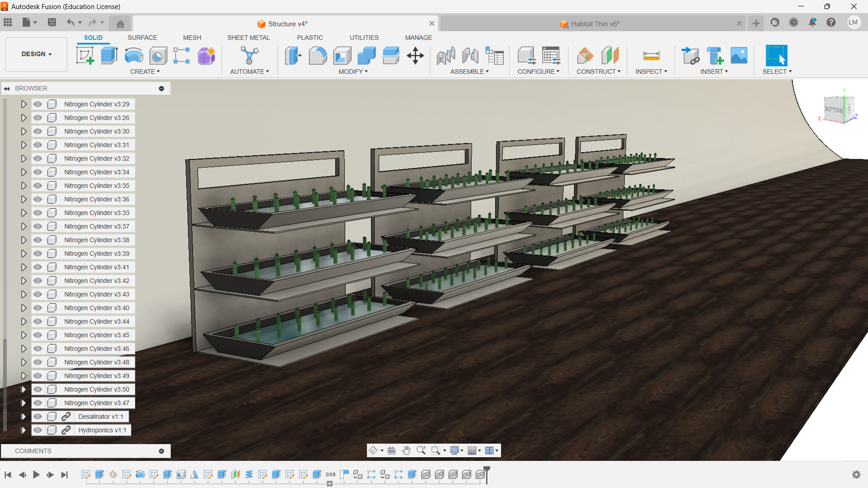868x488 pixels.
Task: Activate the Select tool icon
Action: click(x=776, y=56)
